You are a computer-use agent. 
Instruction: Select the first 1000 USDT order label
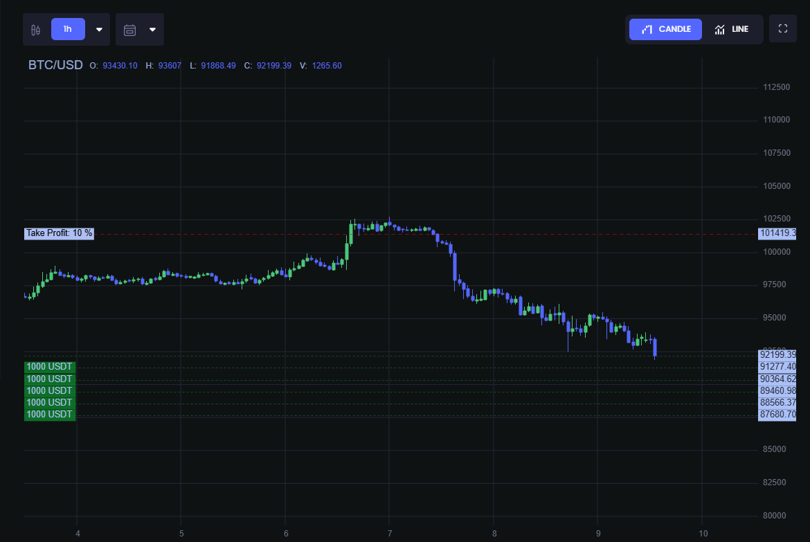(x=49, y=366)
